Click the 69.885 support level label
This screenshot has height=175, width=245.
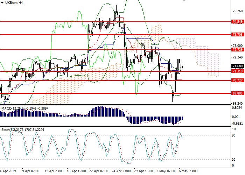237,93
